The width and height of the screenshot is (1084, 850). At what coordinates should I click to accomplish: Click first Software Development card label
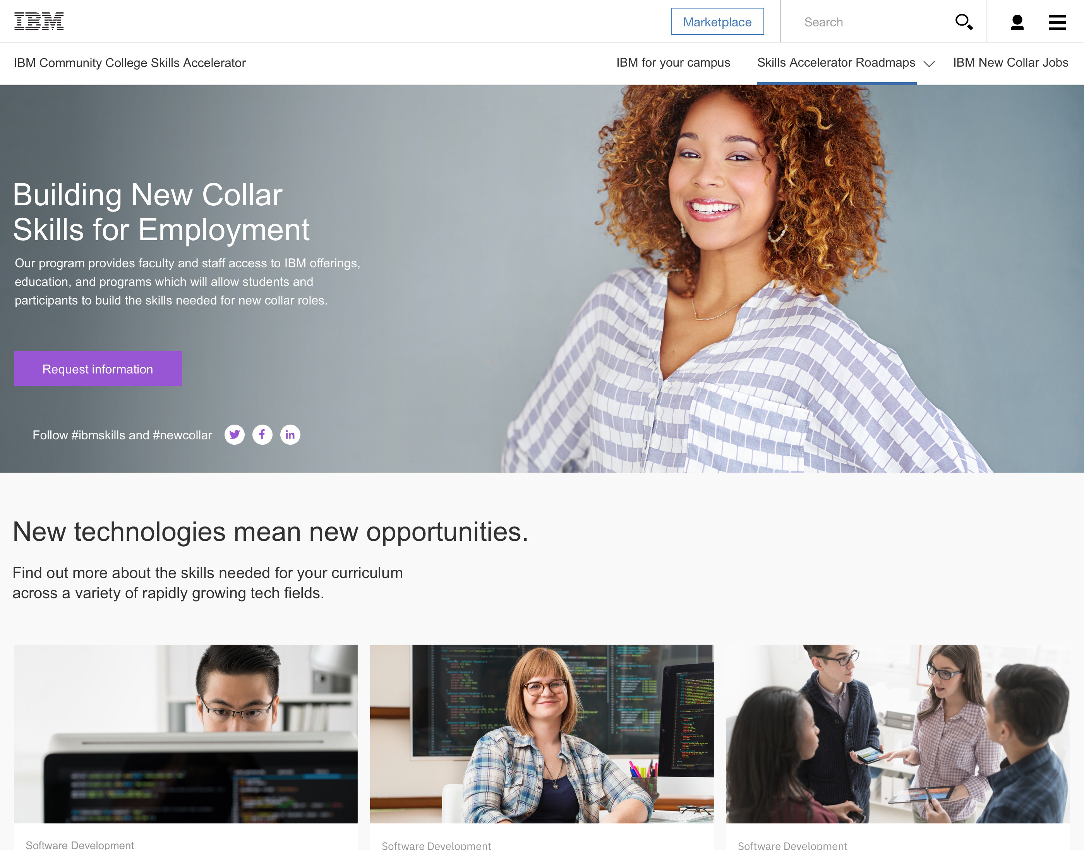(80, 845)
